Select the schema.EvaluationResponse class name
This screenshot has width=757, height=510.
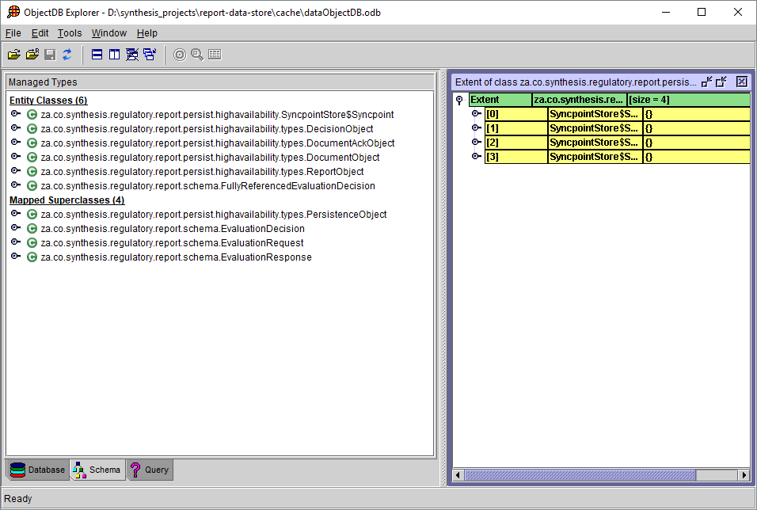pyautogui.click(x=177, y=257)
